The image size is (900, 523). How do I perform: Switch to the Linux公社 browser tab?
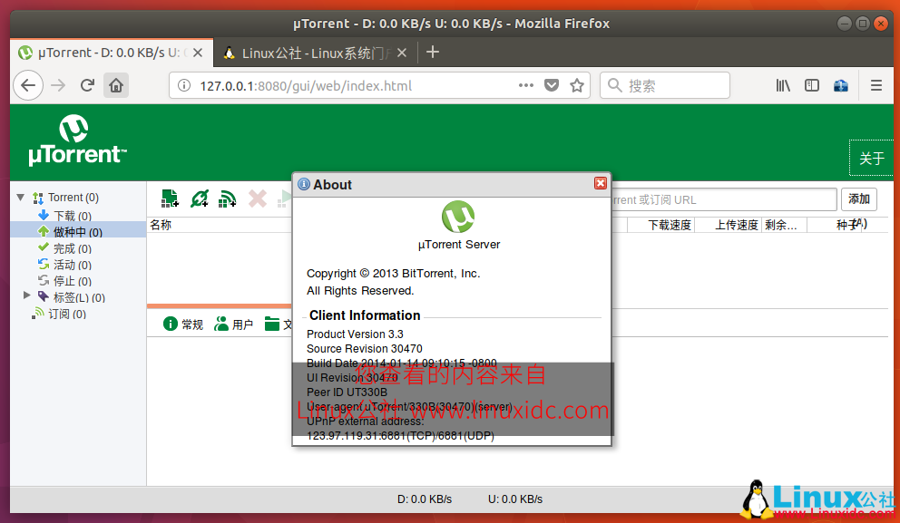coord(316,53)
